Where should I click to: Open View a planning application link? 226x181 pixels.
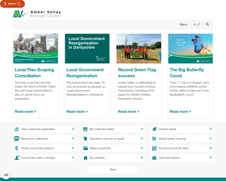(38, 129)
